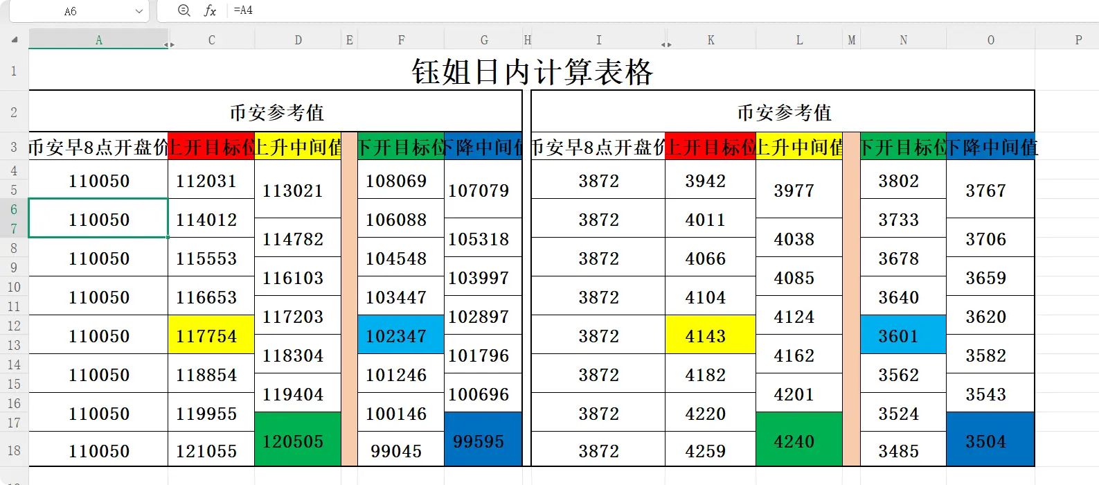Select row 2 header
Image resolution: width=1099 pixels, height=485 pixels.
14,112
